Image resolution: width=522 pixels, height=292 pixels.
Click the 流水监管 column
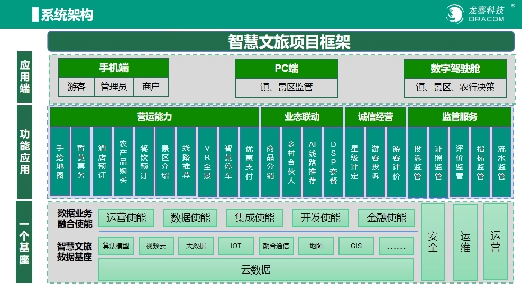point(502,163)
